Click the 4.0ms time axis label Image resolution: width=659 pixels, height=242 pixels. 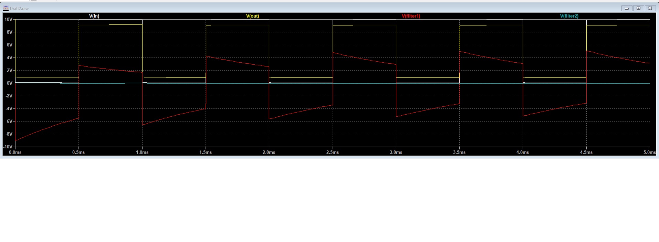tap(523, 152)
